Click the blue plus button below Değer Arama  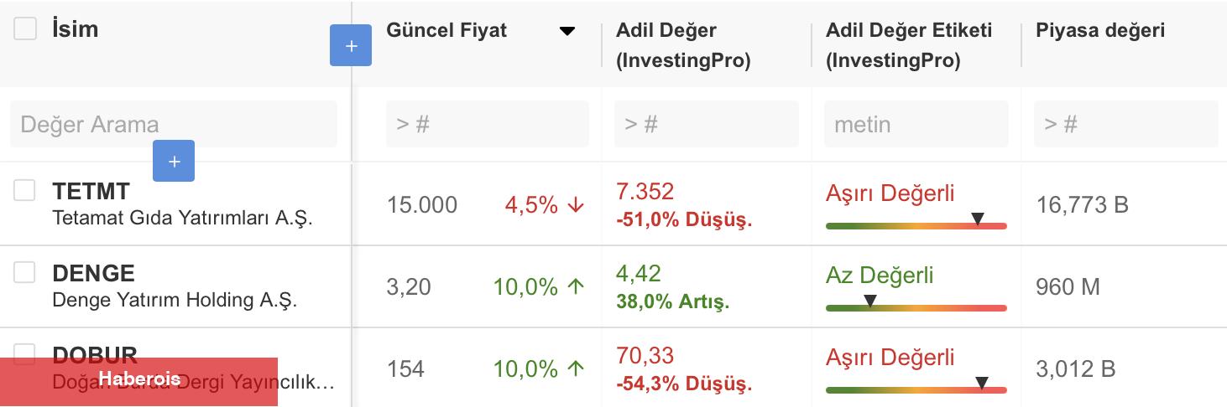pyautogui.click(x=174, y=161)
